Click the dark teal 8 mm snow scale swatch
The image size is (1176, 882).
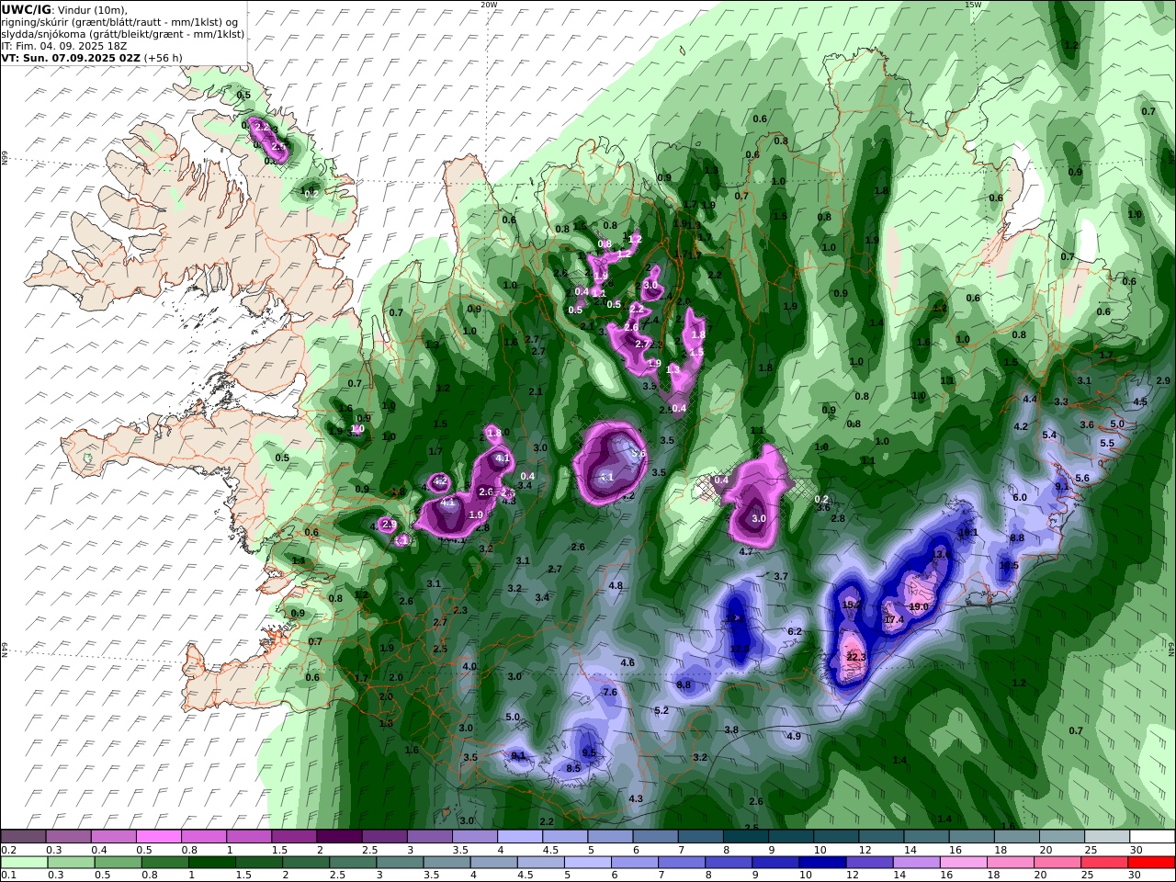[745, 837]
